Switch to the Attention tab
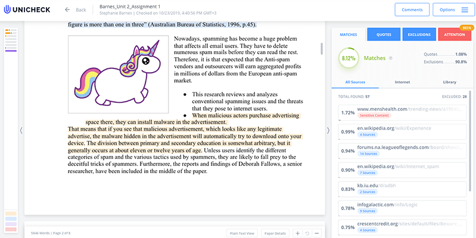This screenshot has width=476, height=238. (455, 35)
